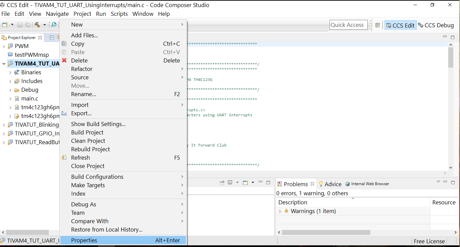
Task: Open the Window menu
Action: [x=143, y=14]
